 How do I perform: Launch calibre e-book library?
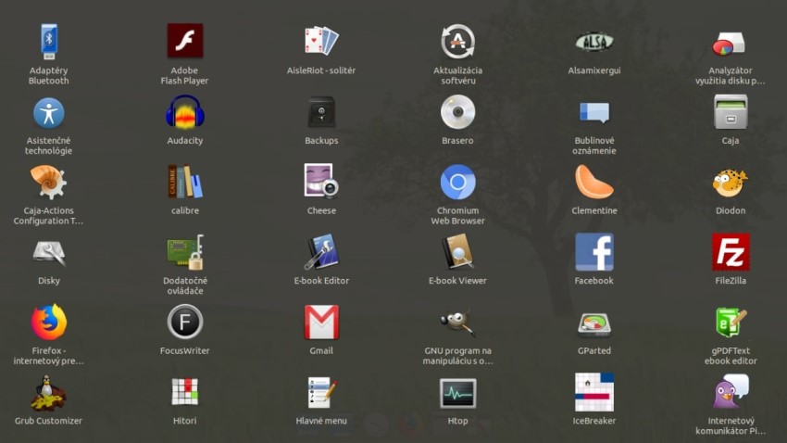184,182
